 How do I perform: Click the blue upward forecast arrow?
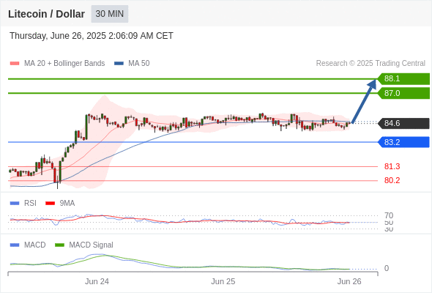364,101
